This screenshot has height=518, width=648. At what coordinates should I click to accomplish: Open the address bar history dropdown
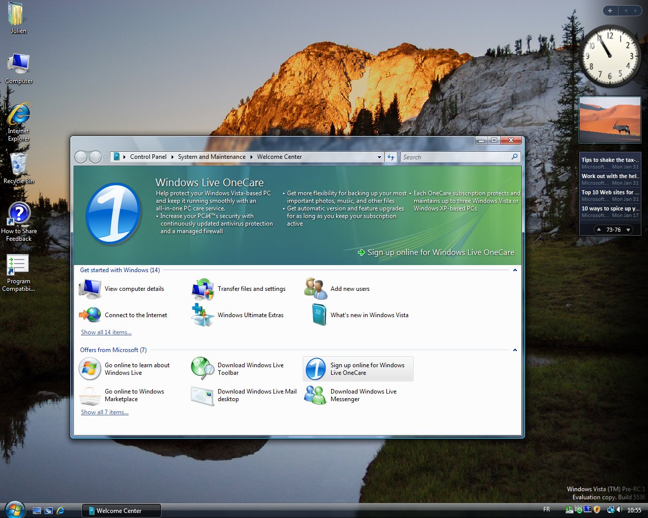[x=379, y=157]
